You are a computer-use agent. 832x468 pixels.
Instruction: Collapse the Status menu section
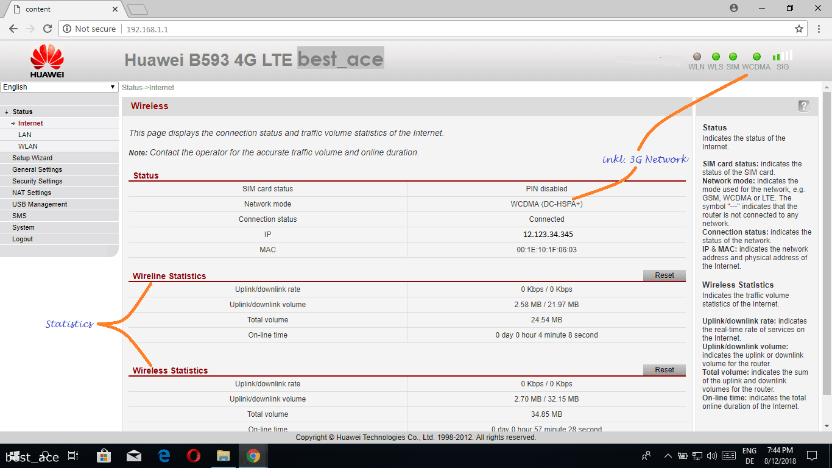click(x=23, y=112)
